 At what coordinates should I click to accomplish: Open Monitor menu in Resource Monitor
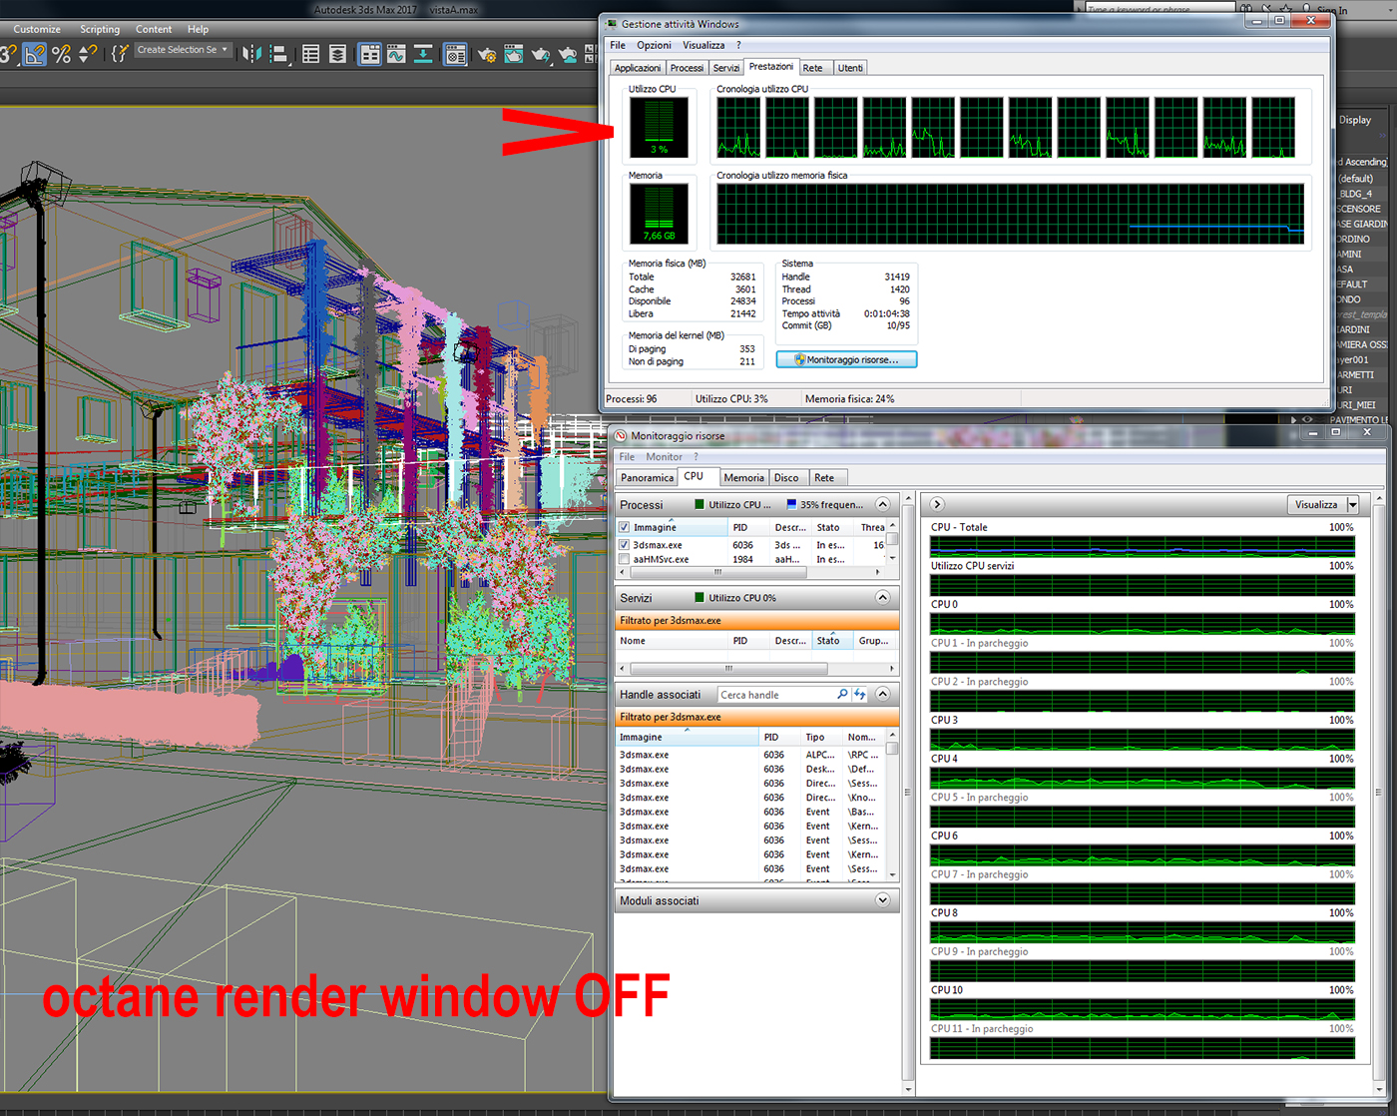tap(664, 457)
